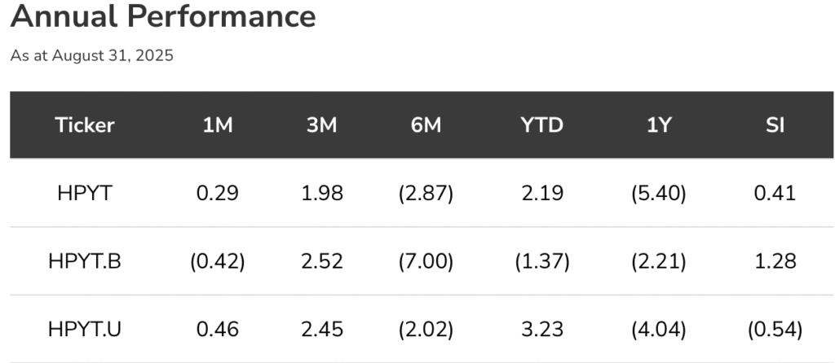Click the HPYT.U ticker row label
The width and height of the screenshot is (835, 363).
pyautogui.click(x=85, y=330)
